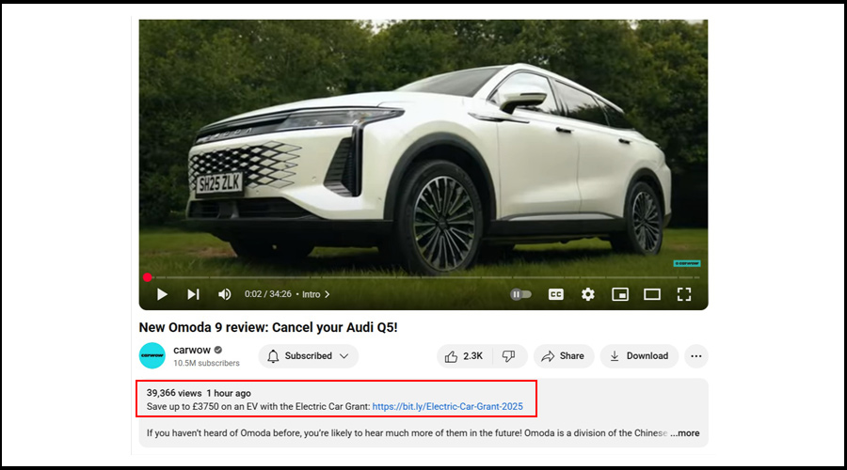Enter full screen mode
847x470 pixels.
point(684,294)
